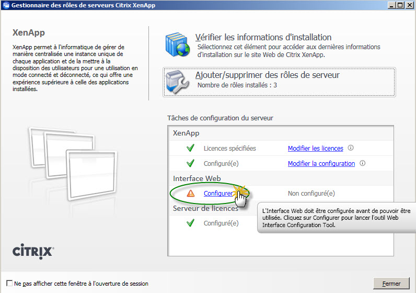Viewport: 416px width, 293px height.
Task: Click the Licences spécifiées status text
Action: [x=229, y=148]
